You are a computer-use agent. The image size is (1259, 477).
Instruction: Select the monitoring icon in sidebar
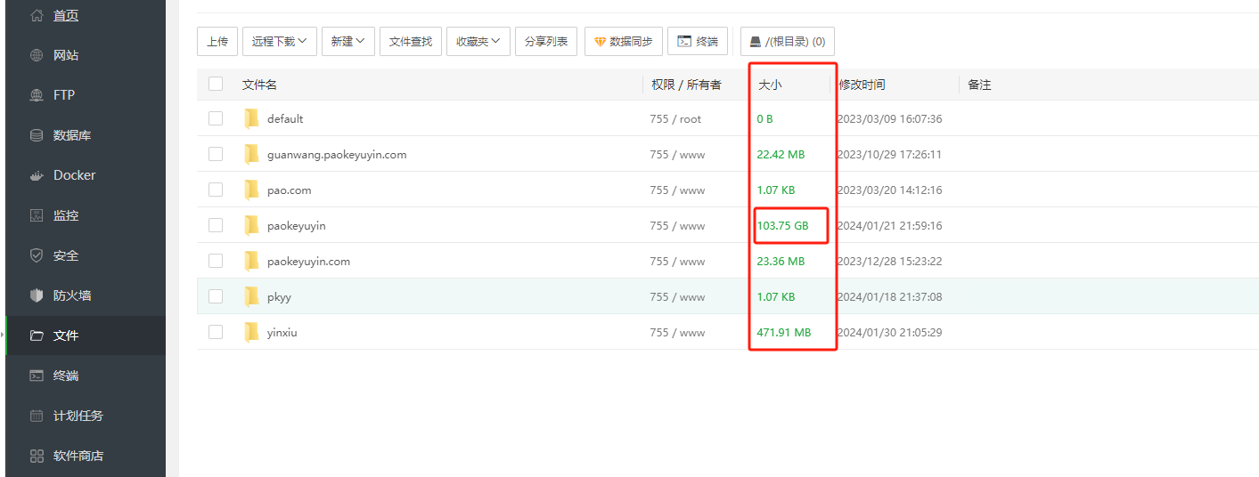coord(37,215)
